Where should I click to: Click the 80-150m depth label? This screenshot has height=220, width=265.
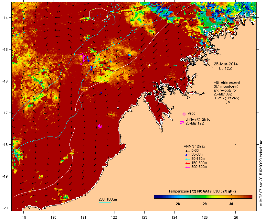click(198, 159)
